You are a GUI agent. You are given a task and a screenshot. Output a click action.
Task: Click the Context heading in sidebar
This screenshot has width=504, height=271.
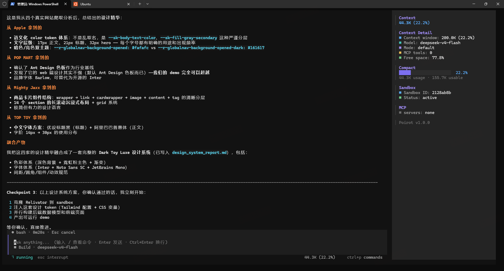pyautogui.click(x=407, y=18)
